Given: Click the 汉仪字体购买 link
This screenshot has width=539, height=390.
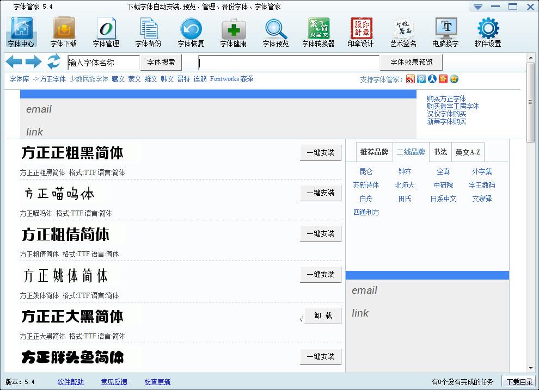Looking at the screenshot, I should (x=446, y=114).
